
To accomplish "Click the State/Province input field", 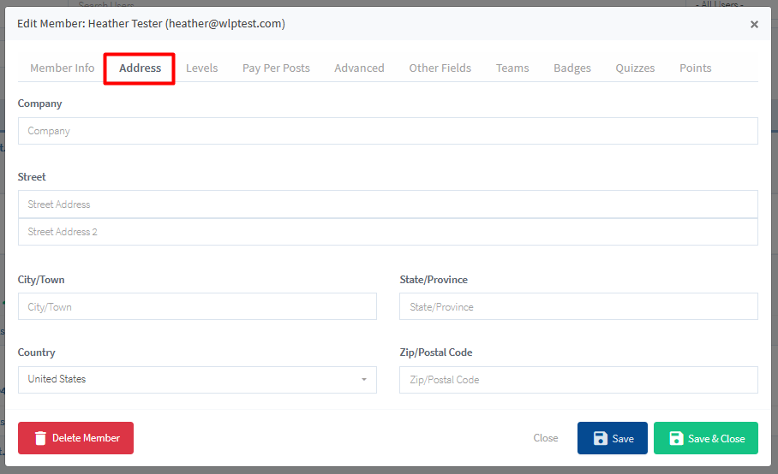I will (578, 306).
